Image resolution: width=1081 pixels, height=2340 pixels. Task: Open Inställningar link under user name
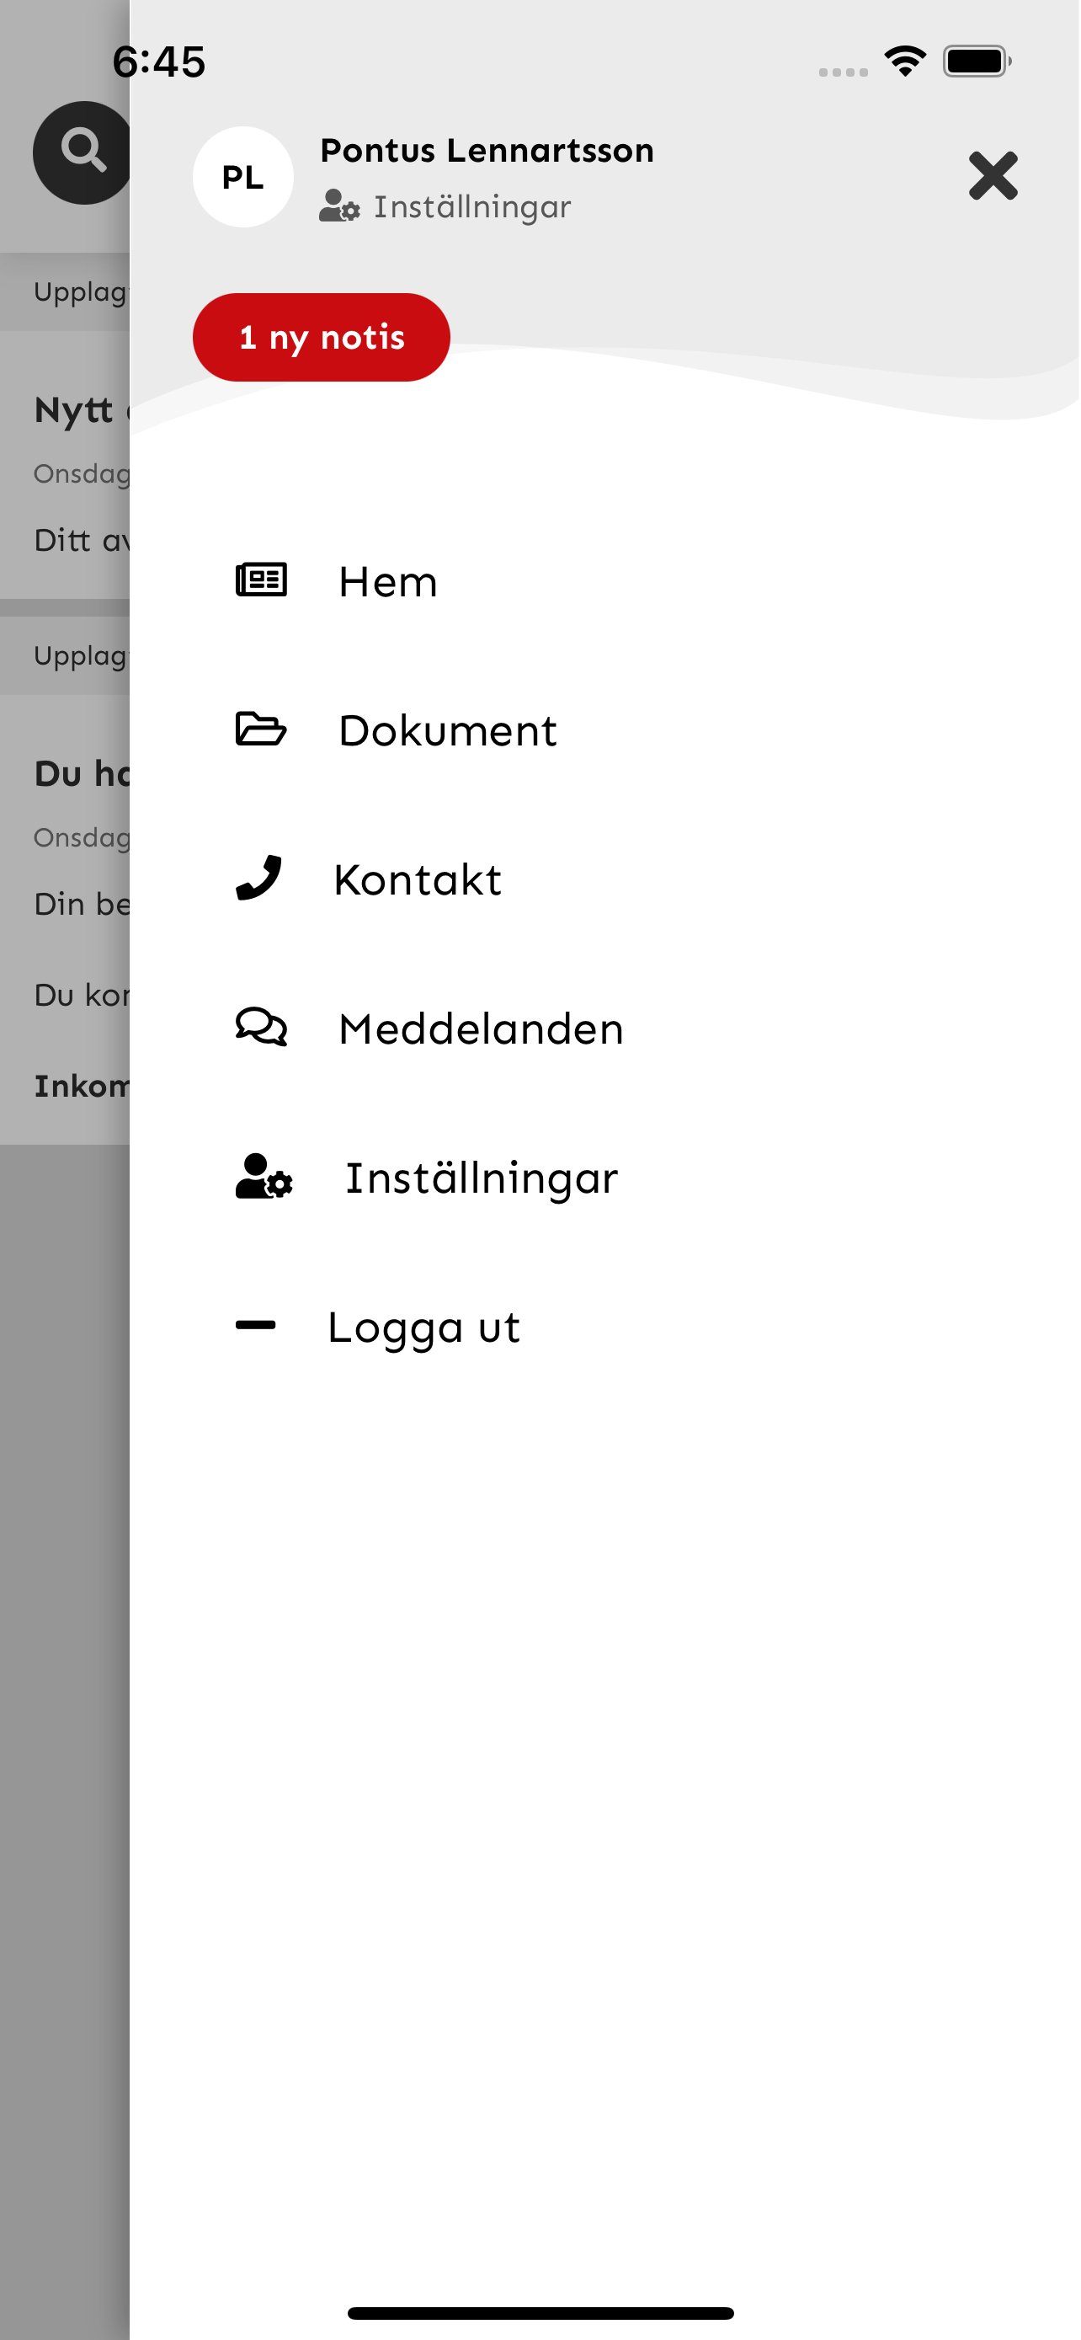tap(472, 207)
